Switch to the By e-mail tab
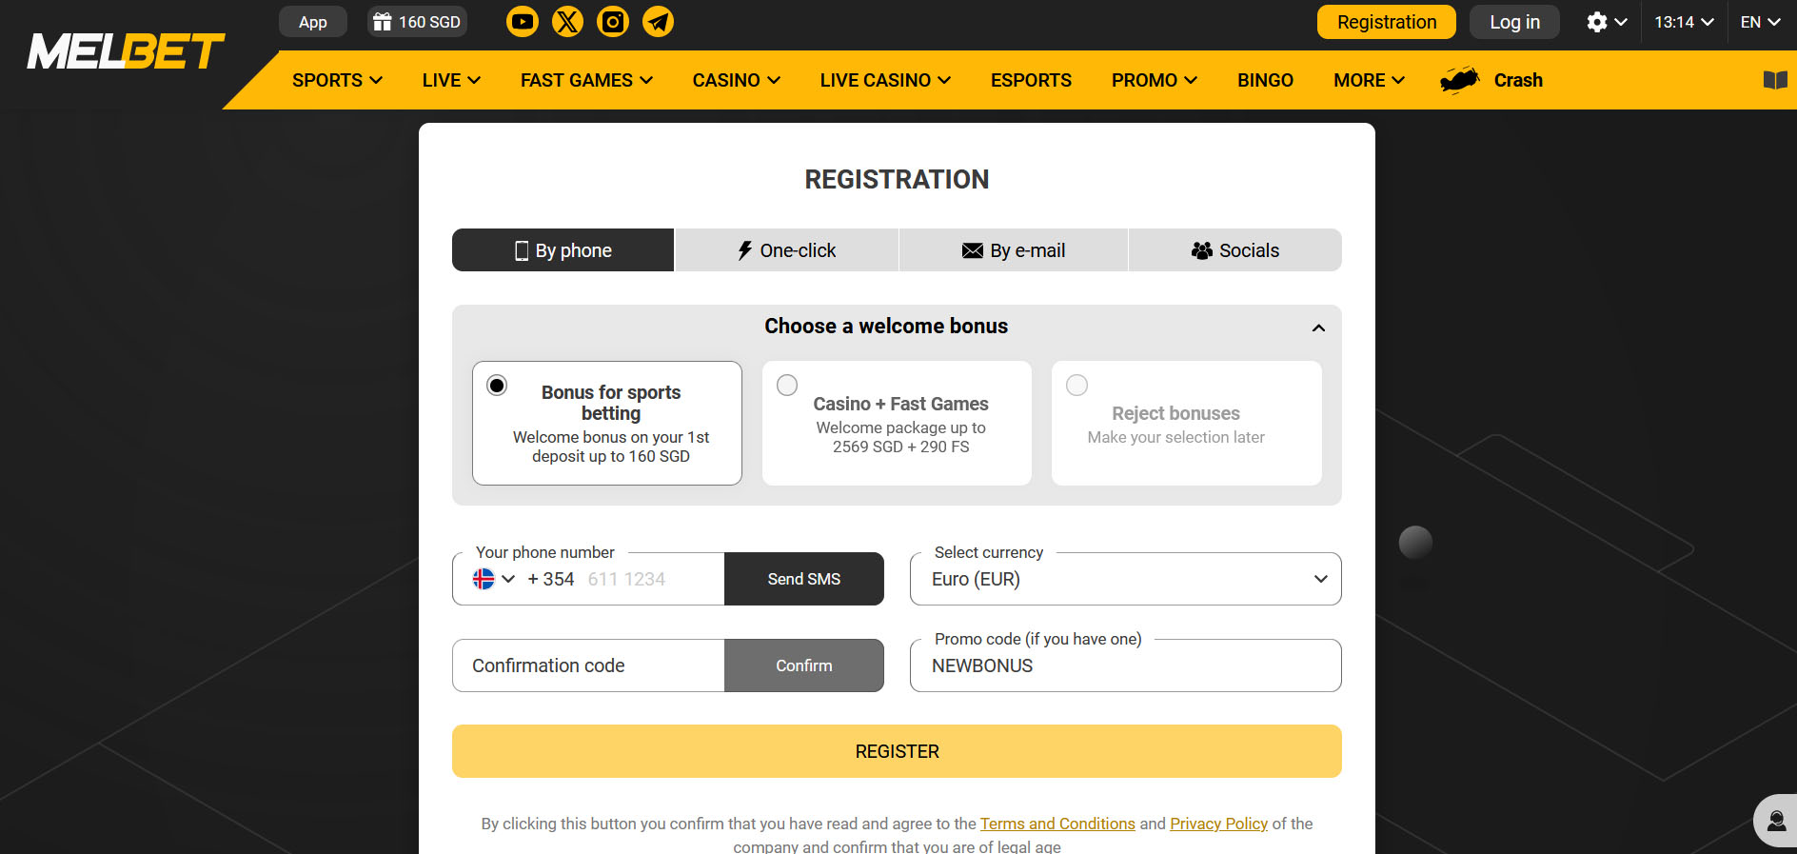Screen dimensions: 1797x854 click(1014, 250)
